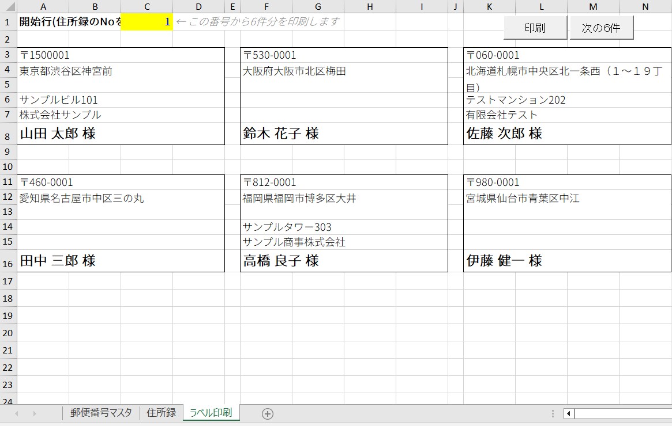This screenshot has height=426, width=672.
Task: Add a new sheet with plus icon
Action: pyautogui.click(x=268, y=413)
